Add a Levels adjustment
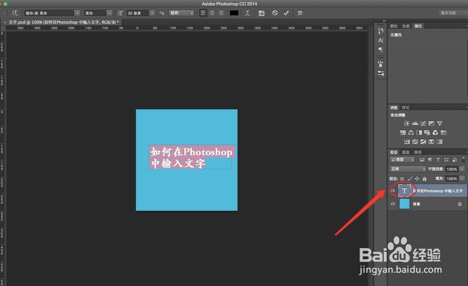Viewport: 468px width, 286px height. pyautogui.click(x=415, y=123)
